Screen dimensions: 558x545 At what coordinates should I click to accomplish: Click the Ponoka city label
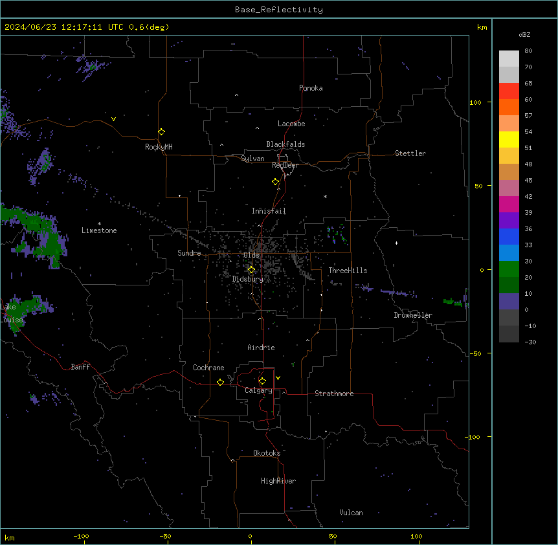311,88
